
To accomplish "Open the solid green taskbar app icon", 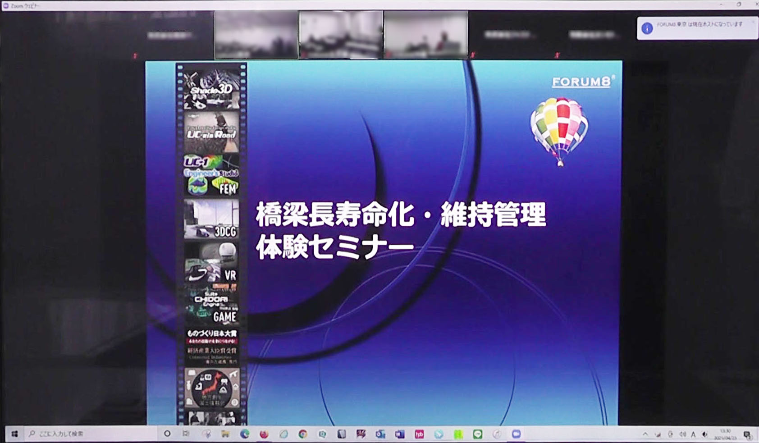I will pos(458,434).
